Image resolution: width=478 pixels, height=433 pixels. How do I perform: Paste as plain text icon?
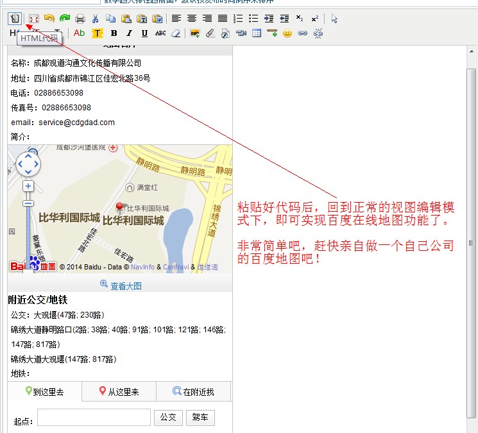pos(142,19)
